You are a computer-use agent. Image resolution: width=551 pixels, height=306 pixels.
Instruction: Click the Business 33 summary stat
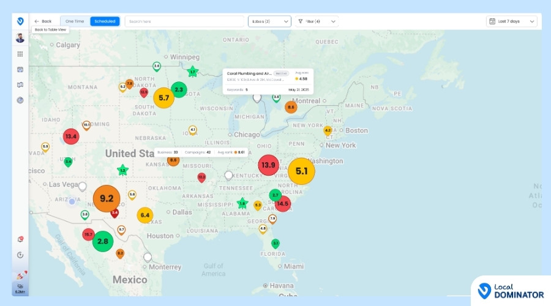168,152
